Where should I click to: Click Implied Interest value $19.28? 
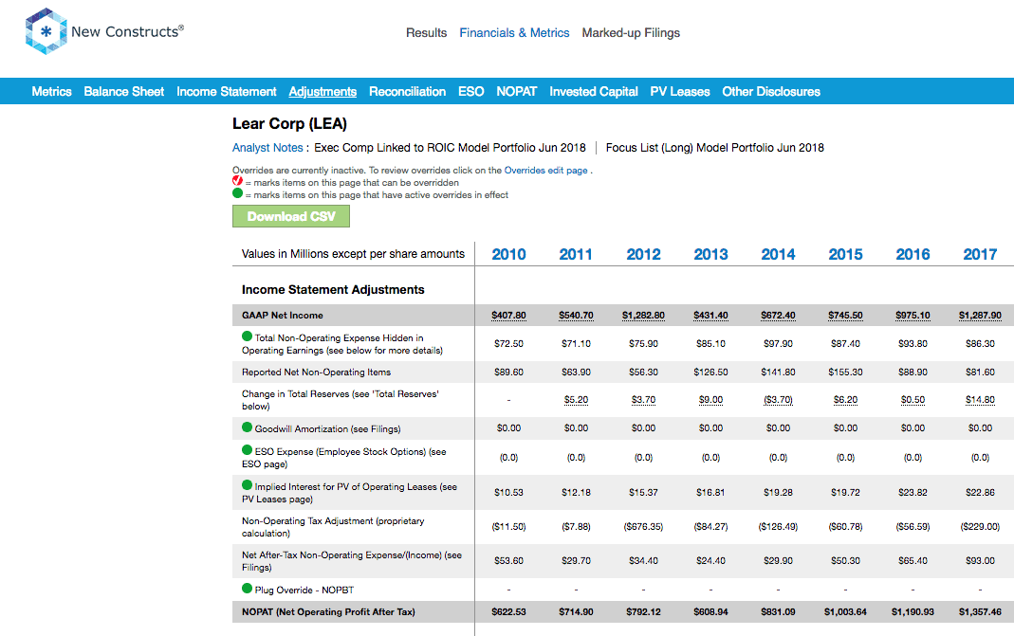[778, 493]
